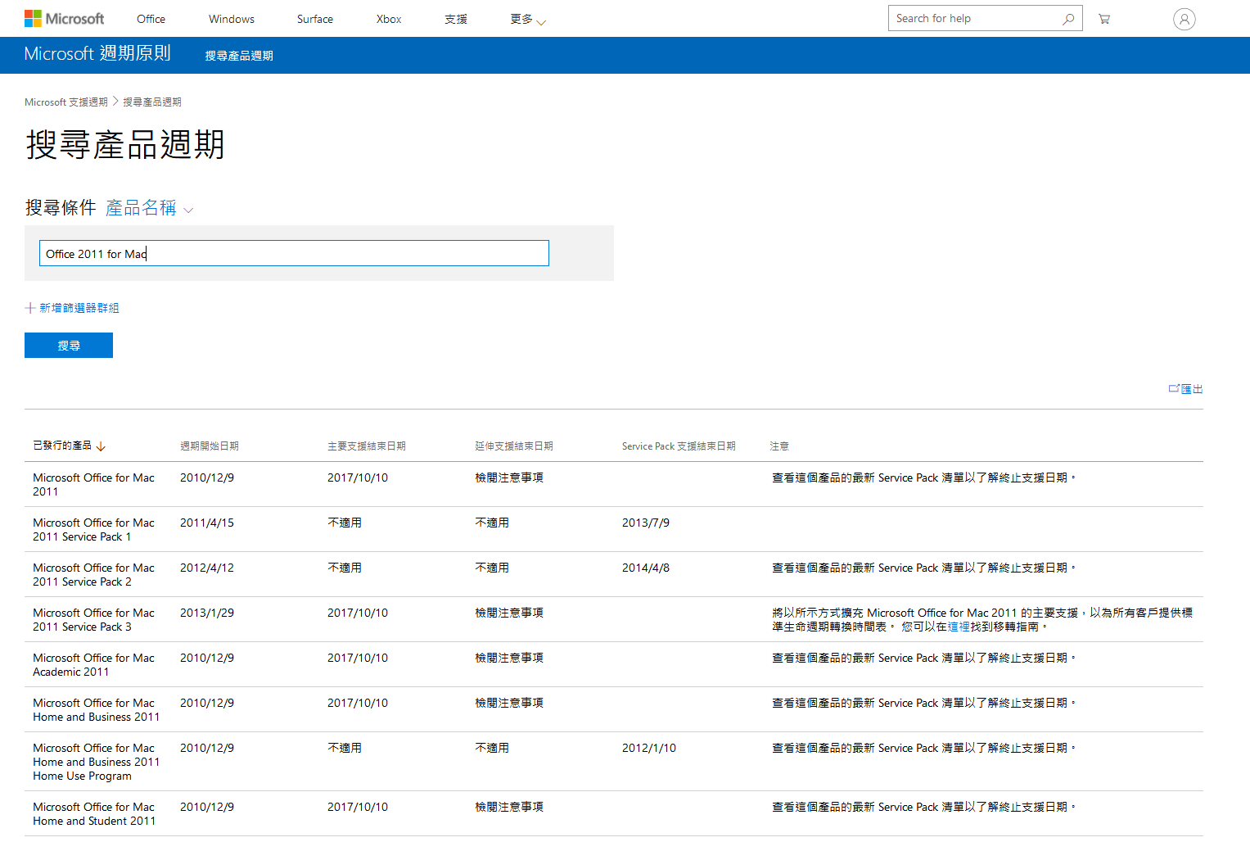
Task: Select Microsoft Office for Mac 2011 Service Pack 2
Action: click(x=93, y=574)
